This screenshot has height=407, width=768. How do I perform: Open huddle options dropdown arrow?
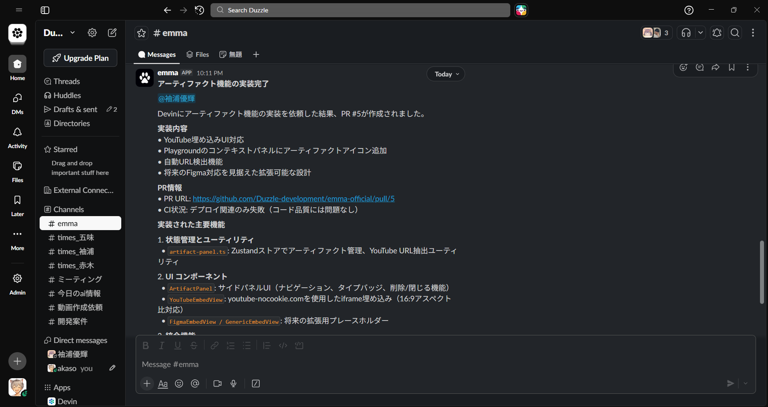point(700,33)
